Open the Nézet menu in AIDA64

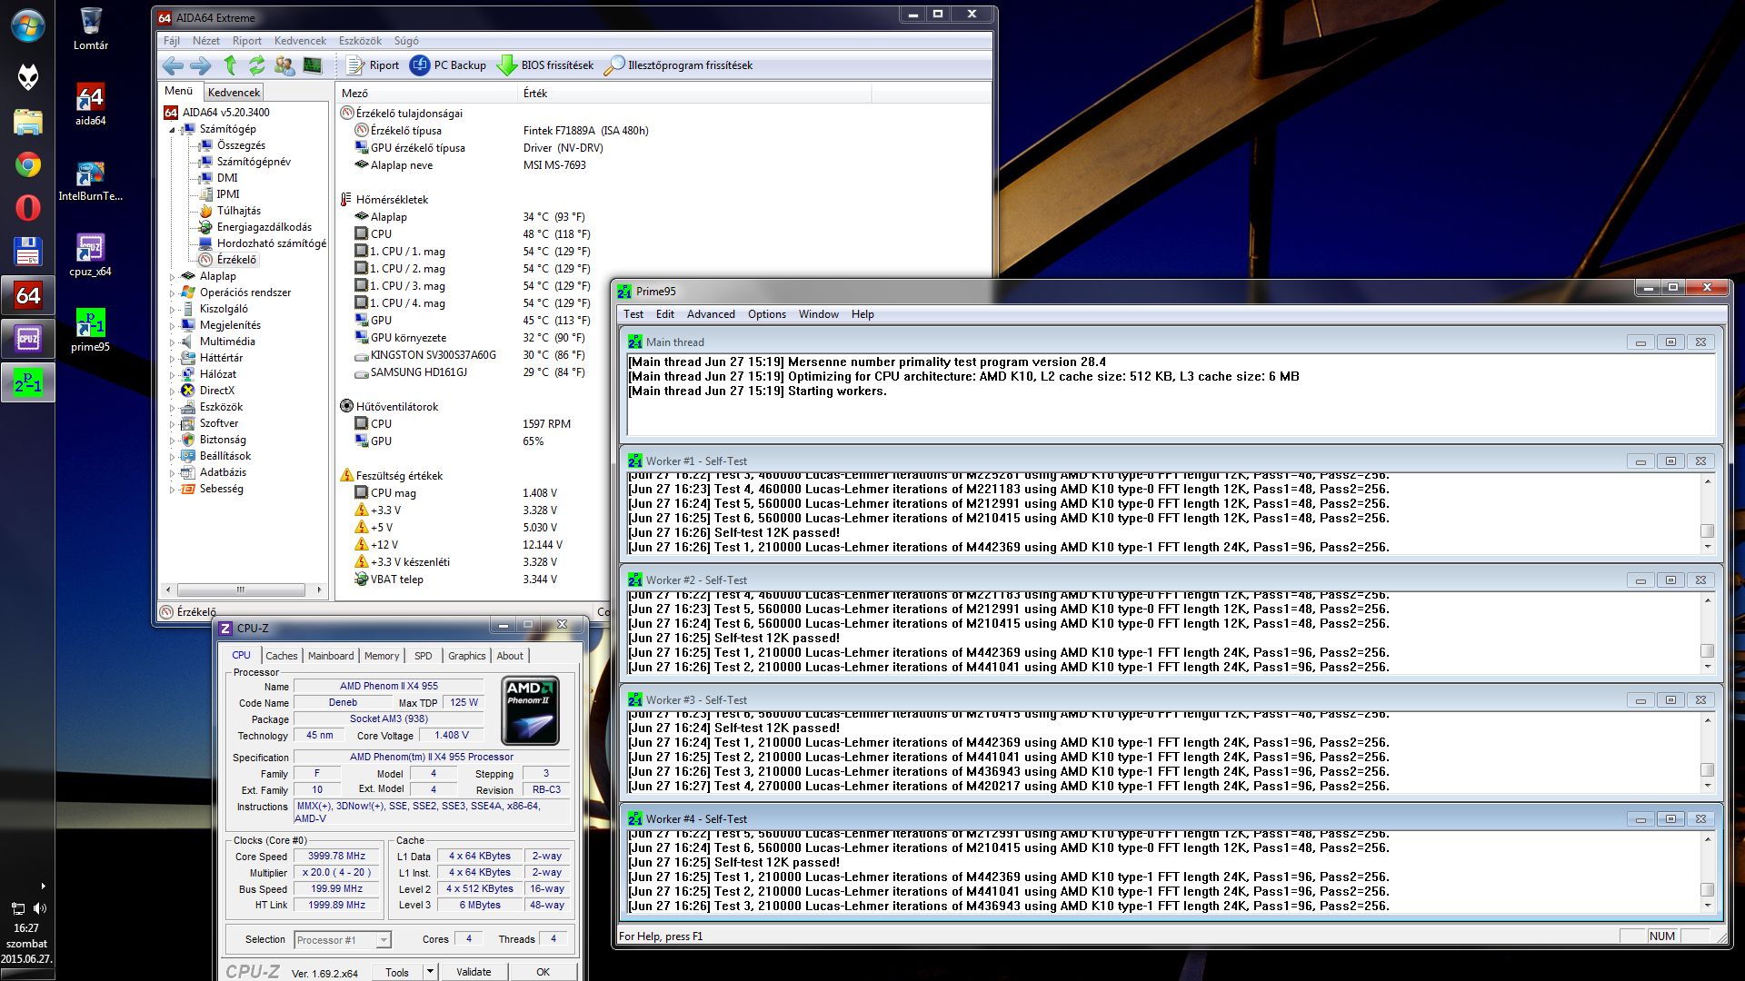tap(206, 41)
